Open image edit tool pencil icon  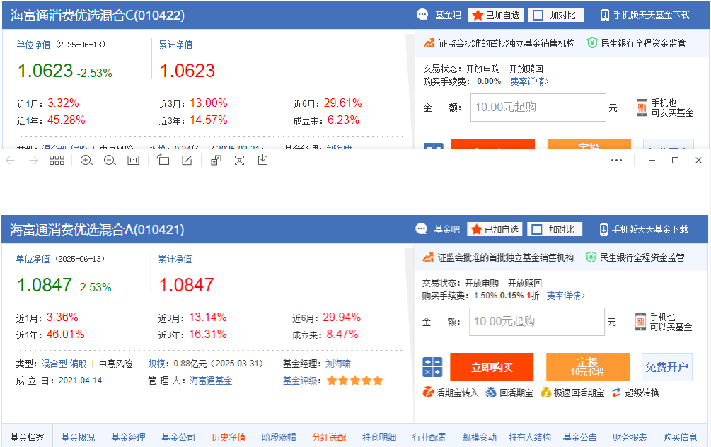click(x=187, y=160)
